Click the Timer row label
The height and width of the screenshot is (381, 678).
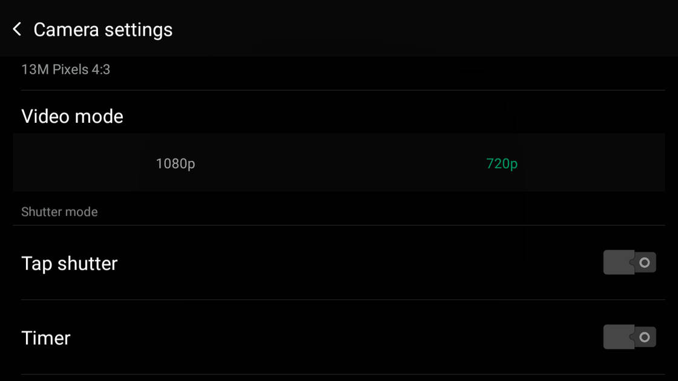(x=46, y=337)
